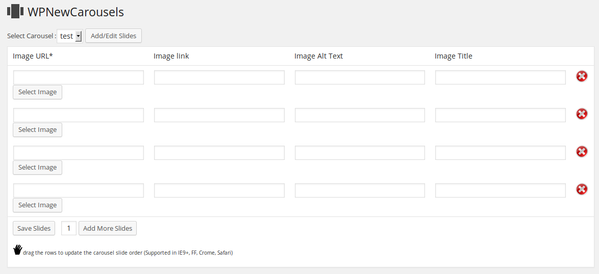Focus the second row Image Alt Text field
This screenshot has height=274, width=599.
pyautogui.click(x=360, y=115)
